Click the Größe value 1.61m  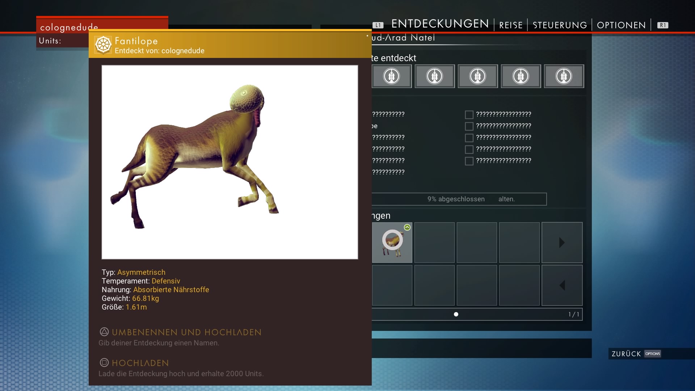tap(136, 307)
